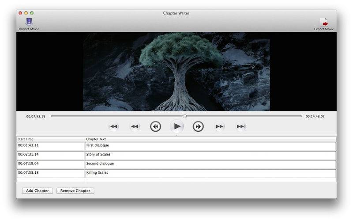Select the 'Killing Scales' chapter text

97,172
